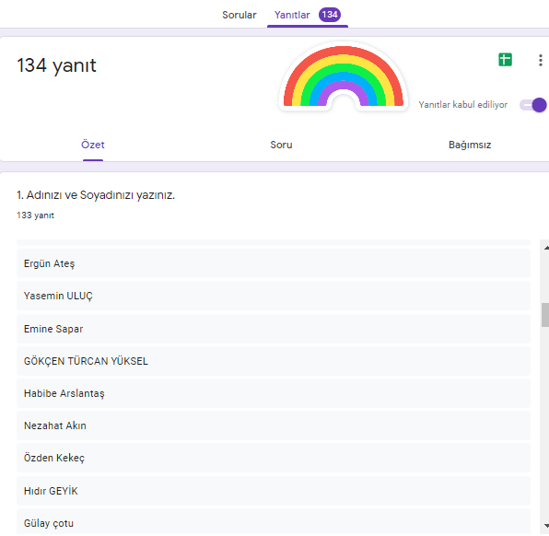549x536 pixels.
Task: Select the Yanıtlar tab
Action: pyautogui.click(x=292, y=15)
